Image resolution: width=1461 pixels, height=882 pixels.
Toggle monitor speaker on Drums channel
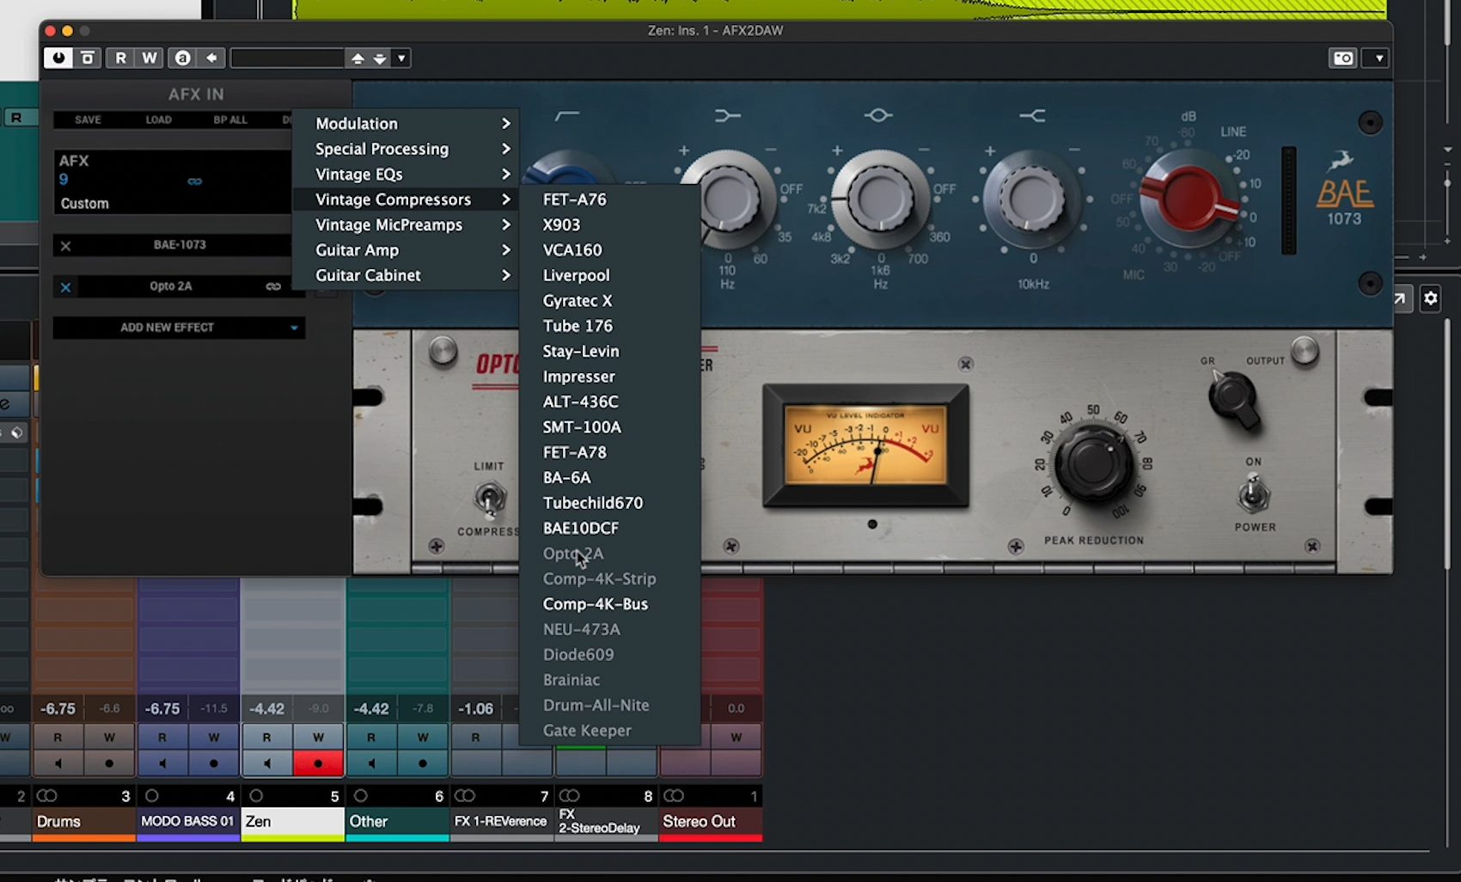58,763
